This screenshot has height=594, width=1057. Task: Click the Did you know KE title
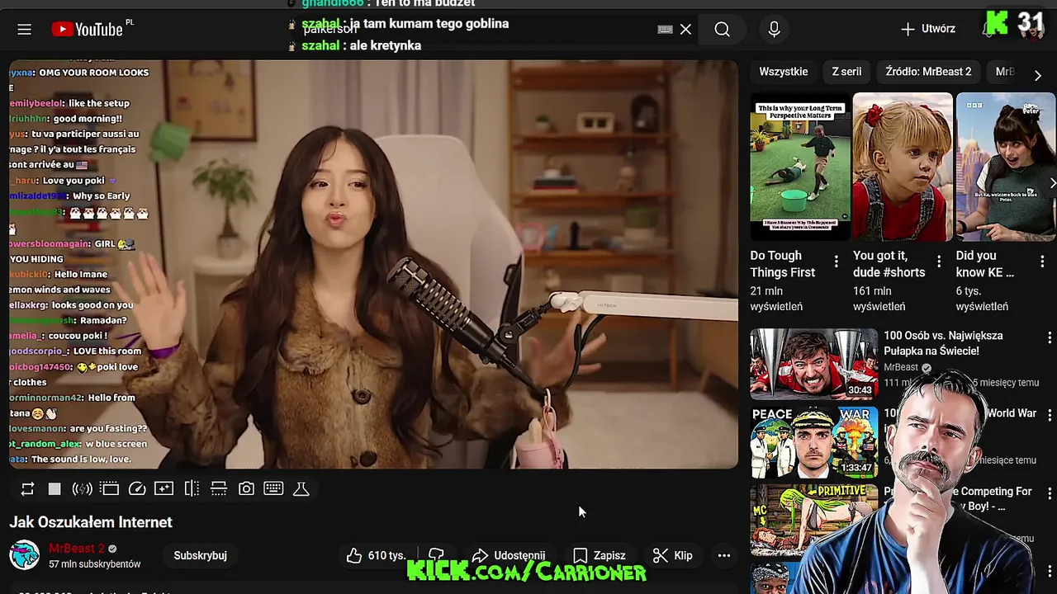click(x=985, y=264)
